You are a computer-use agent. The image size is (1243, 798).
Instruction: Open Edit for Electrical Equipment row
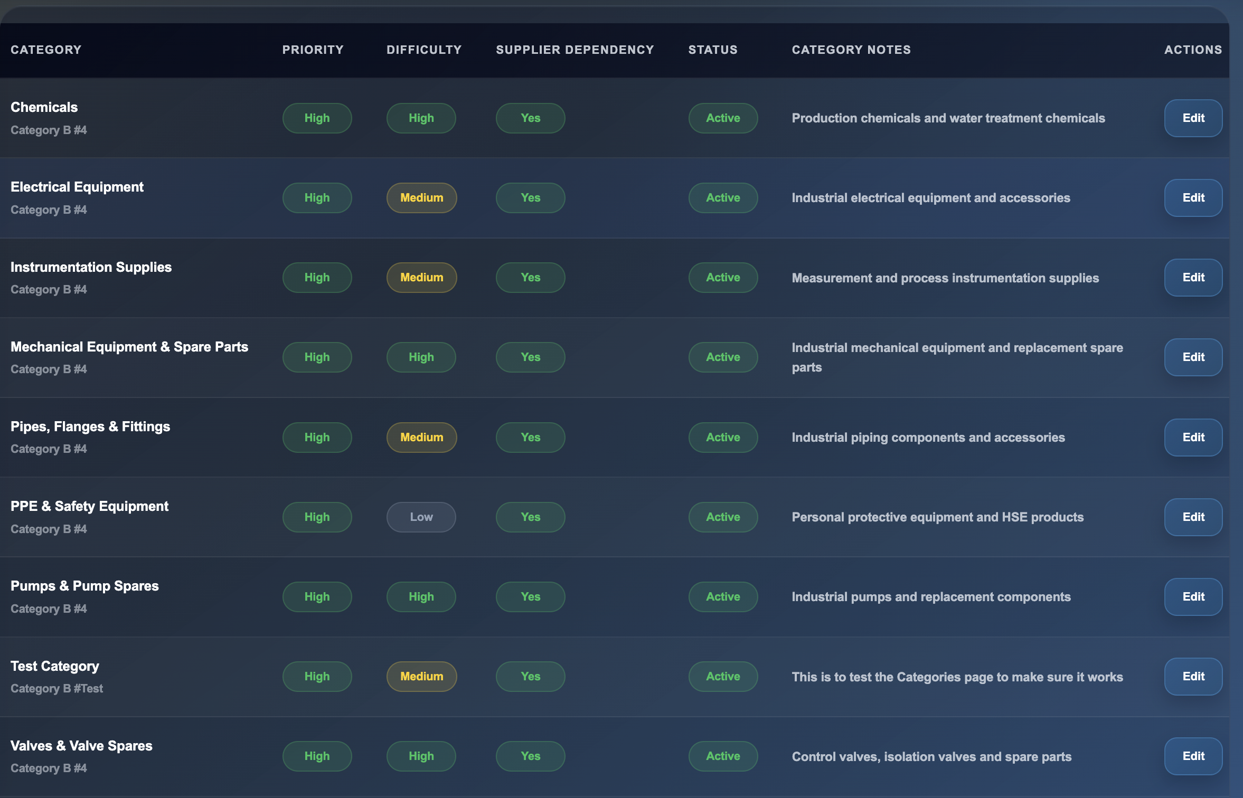[1193, 198]
